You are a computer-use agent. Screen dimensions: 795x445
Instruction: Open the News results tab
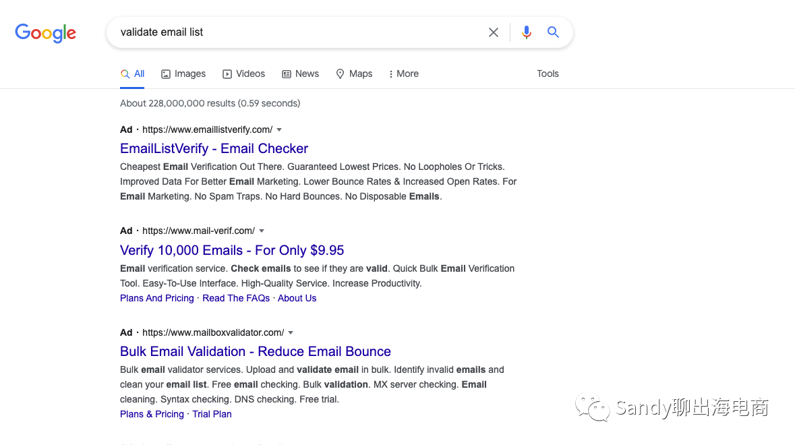pyautogui.click(x=300, y=74)
